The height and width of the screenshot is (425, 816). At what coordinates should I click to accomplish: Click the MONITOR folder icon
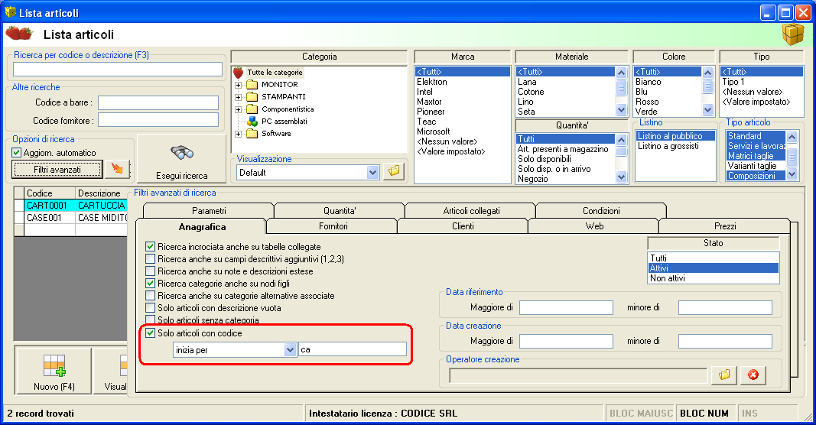click(252, 84)
